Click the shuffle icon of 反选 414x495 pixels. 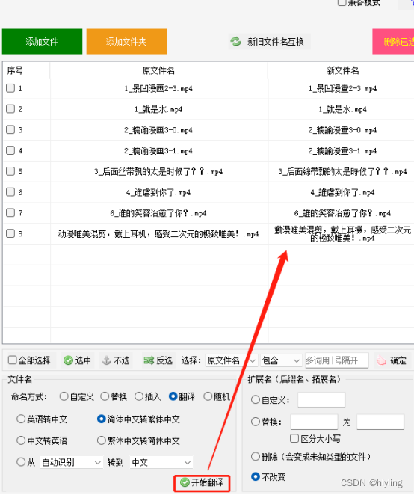[x=149, y=360]
